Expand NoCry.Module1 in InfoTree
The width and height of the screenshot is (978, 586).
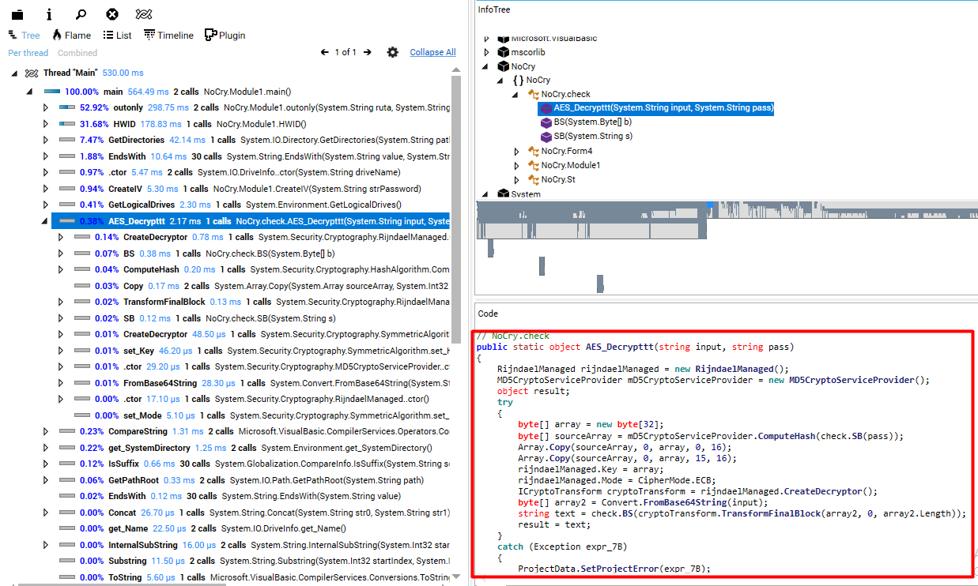[517, 165]
